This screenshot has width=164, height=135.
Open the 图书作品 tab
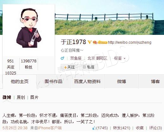click(x=54, y=81)
